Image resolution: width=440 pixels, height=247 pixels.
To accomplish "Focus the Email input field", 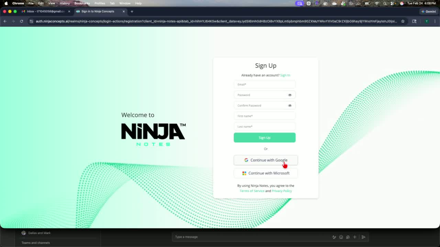I will (x=265, y=84).
